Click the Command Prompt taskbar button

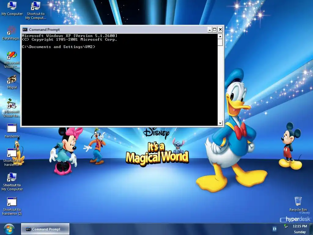[45, 229]
